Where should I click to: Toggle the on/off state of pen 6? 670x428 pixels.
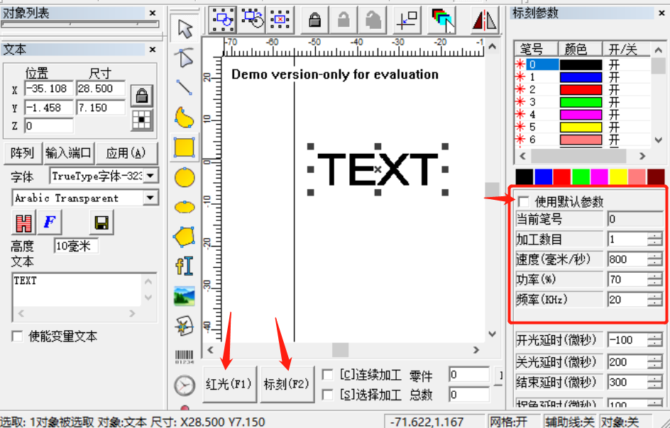point(615,140)
